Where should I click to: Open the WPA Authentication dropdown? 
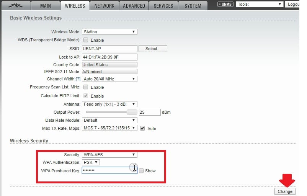tap(91, 162)
